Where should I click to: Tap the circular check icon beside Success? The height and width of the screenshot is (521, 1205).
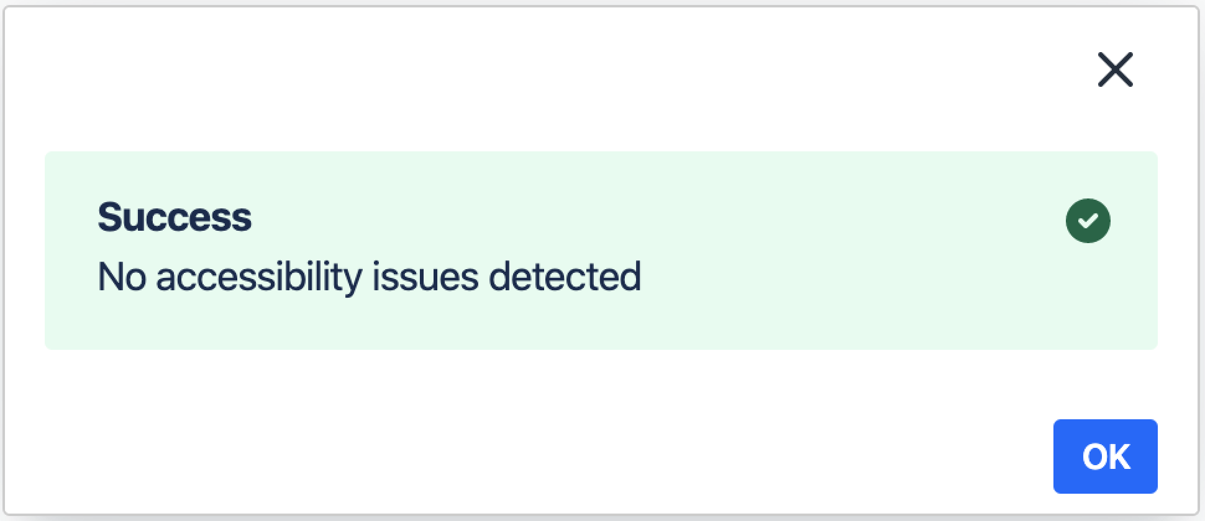[x=1088, y=221]
